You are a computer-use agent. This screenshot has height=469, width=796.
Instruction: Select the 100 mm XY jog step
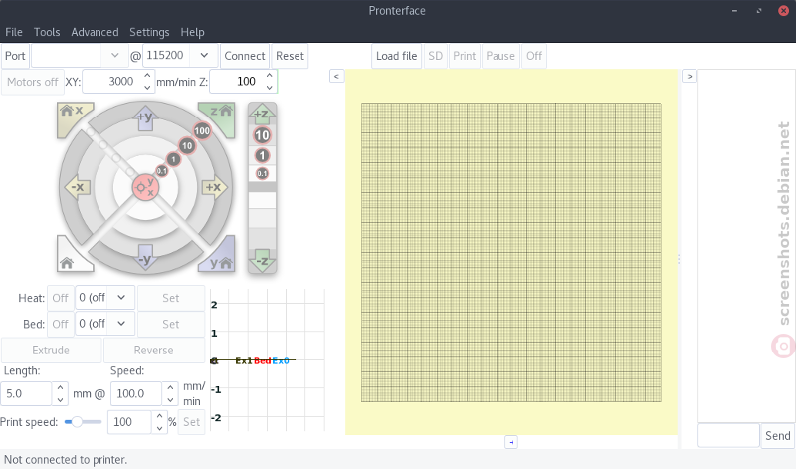[x=202, y=131]
